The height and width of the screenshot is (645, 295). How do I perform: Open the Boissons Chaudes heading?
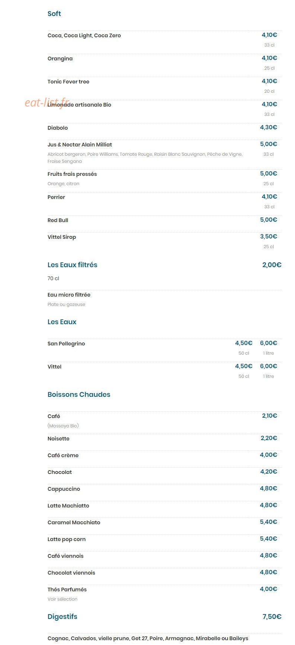click(x=79, y=395)
